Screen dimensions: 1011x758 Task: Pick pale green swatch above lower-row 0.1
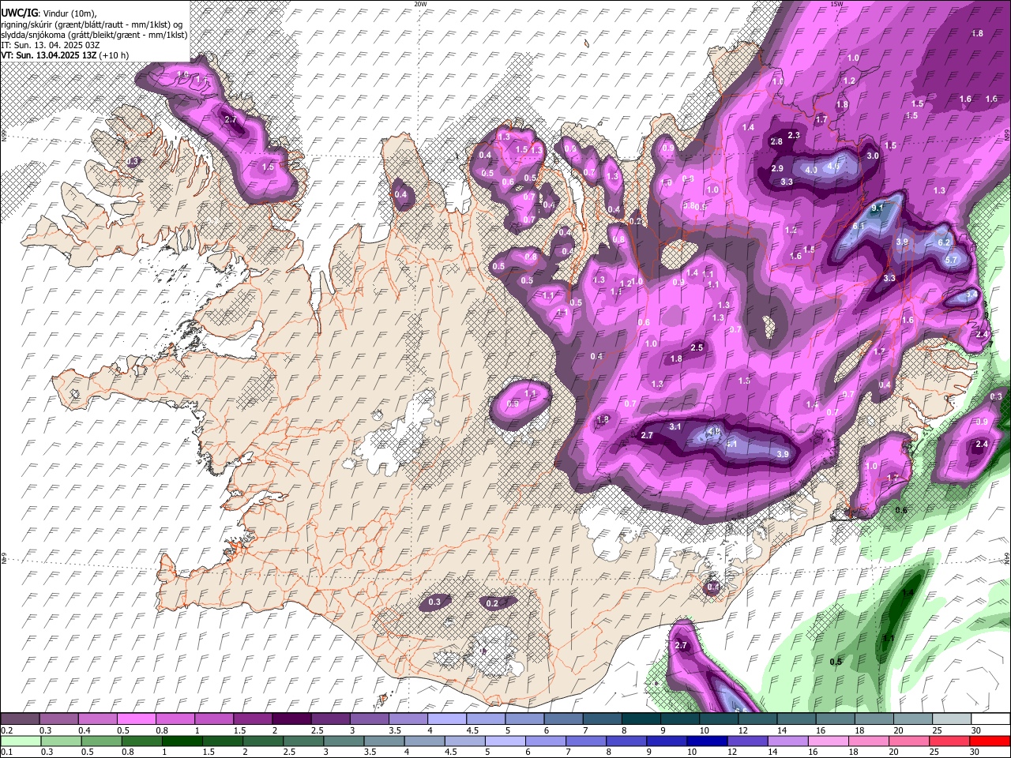click(x=20, y=741)
